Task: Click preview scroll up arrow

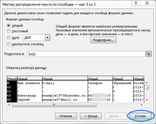Action: (147, 83)
